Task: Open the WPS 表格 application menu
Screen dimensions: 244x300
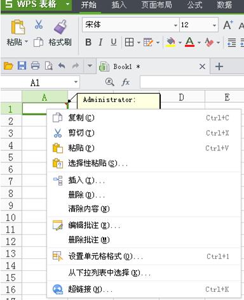Action: 36,4
